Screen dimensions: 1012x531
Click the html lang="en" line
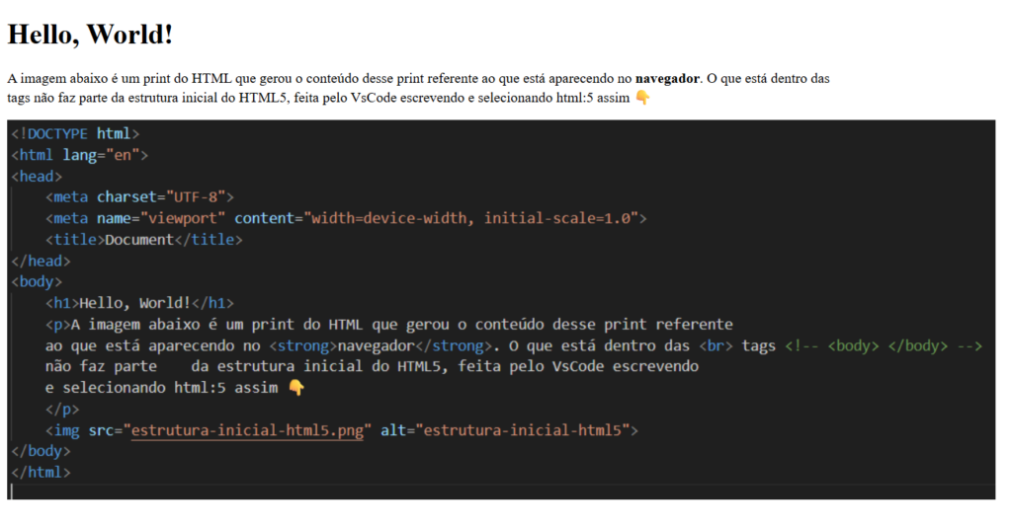[79, 155]
